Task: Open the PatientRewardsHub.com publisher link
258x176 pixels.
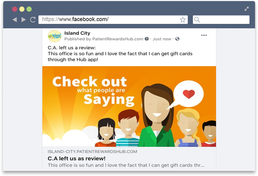Action: click(118, 39)
